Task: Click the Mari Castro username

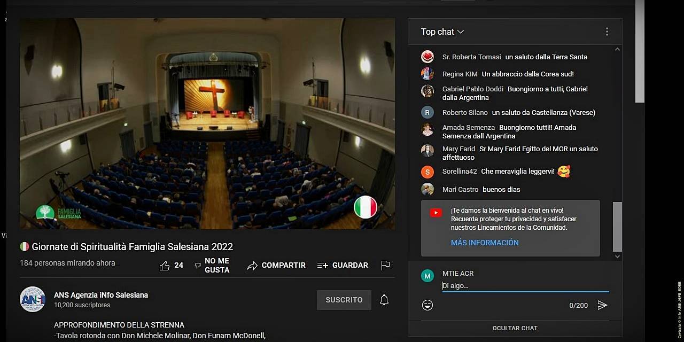Action: coord(461,189)
